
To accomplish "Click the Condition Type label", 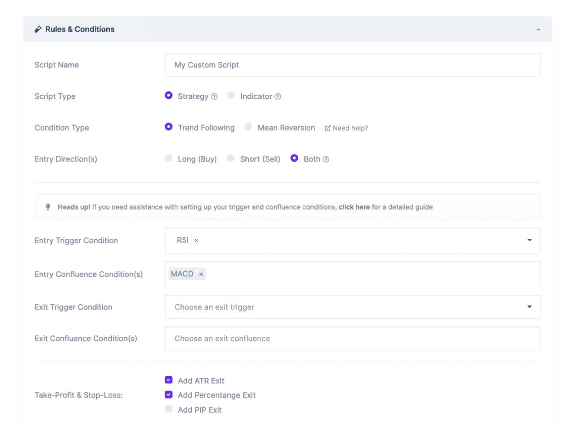I will pyautogui.click(x=62, y=128).
